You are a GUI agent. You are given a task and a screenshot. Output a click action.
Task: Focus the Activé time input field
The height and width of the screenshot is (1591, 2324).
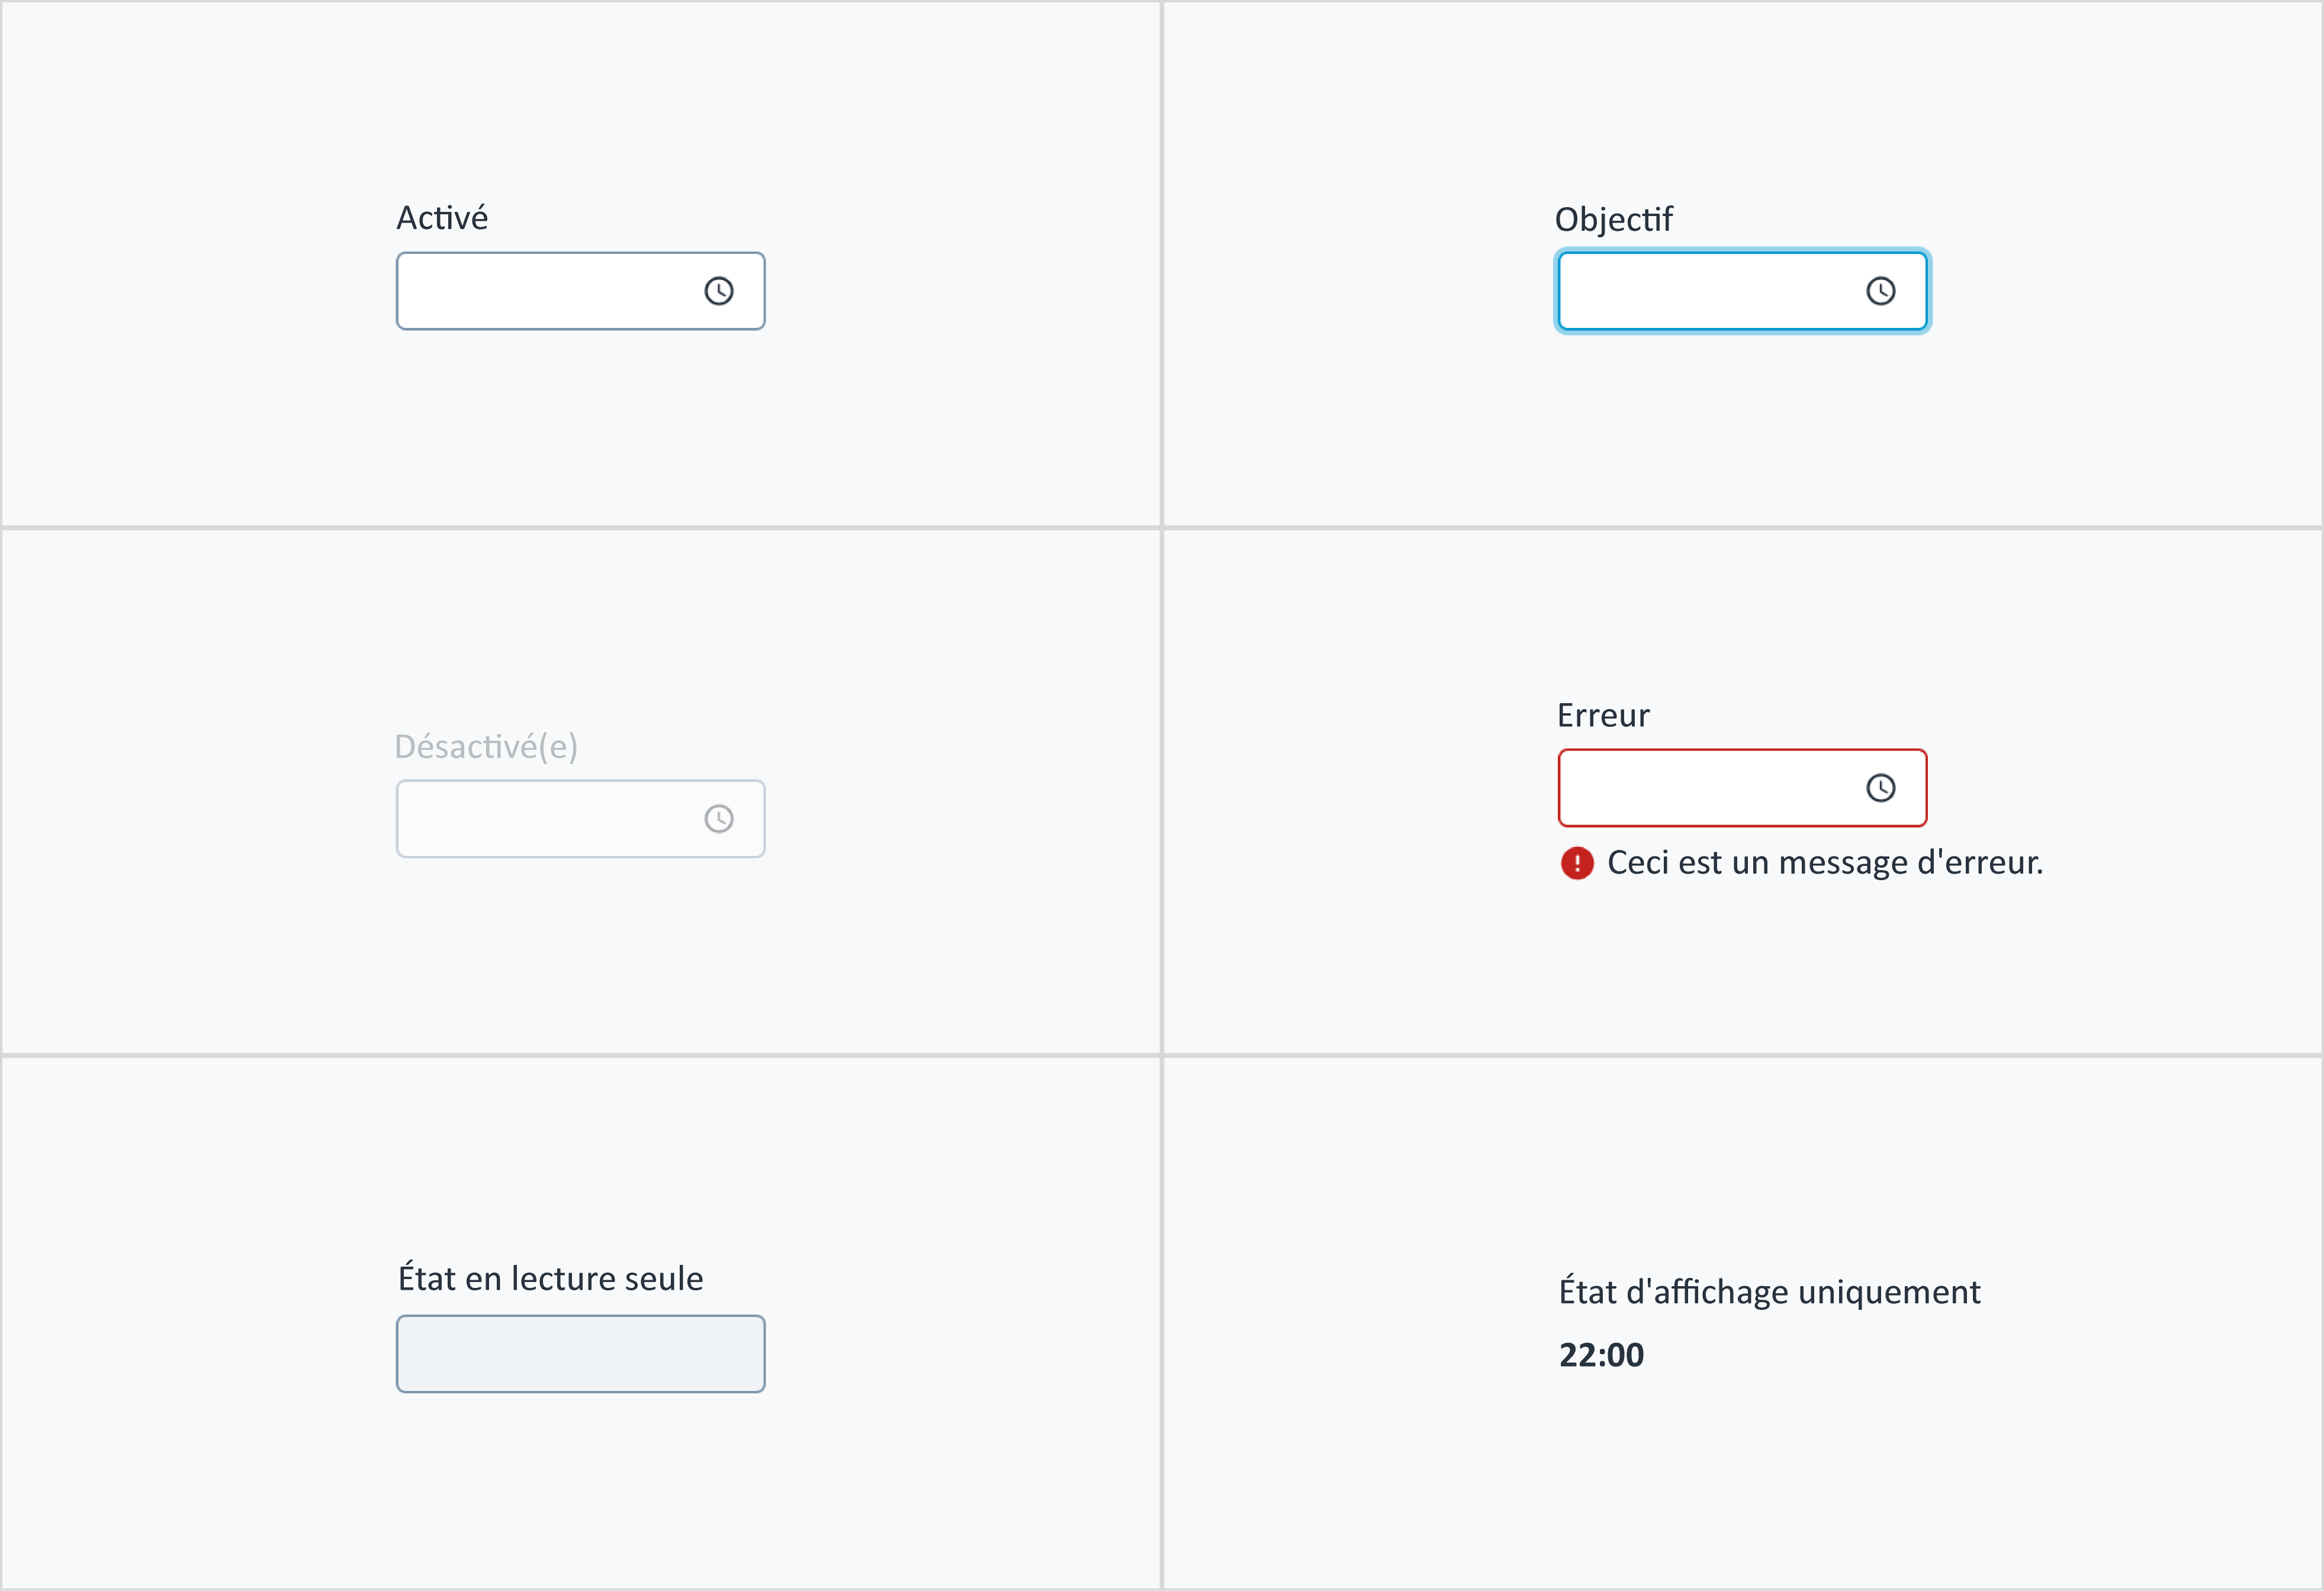point(581,291)
